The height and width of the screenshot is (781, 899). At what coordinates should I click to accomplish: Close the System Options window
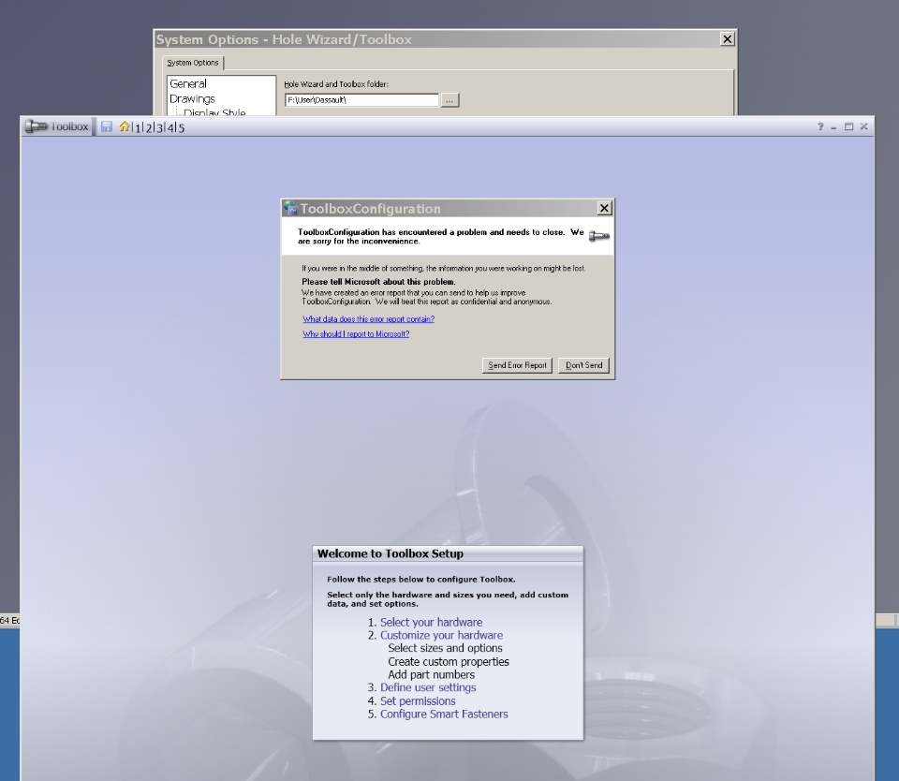(727, 39)
